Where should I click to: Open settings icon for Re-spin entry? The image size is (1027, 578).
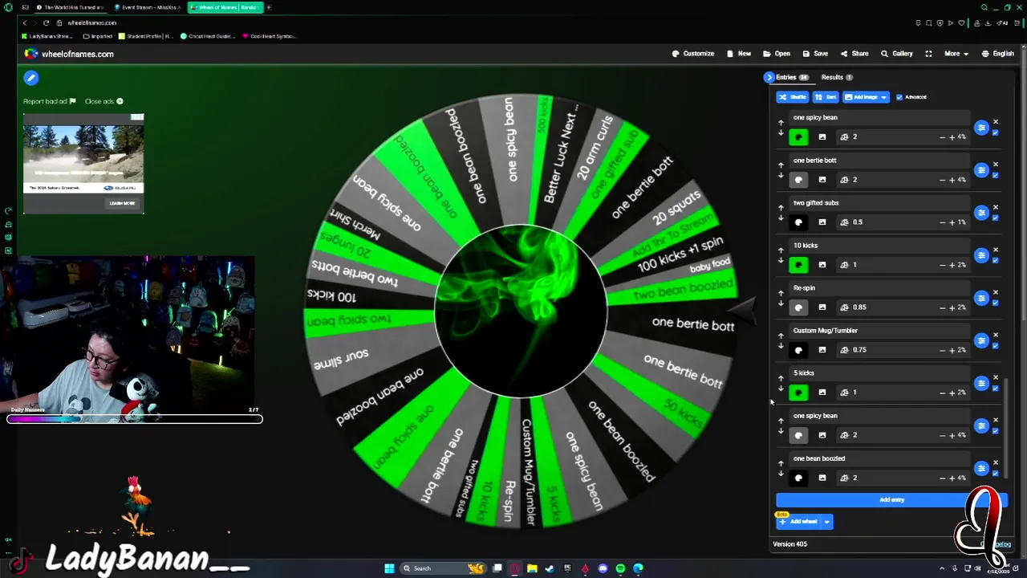point(981,298)
